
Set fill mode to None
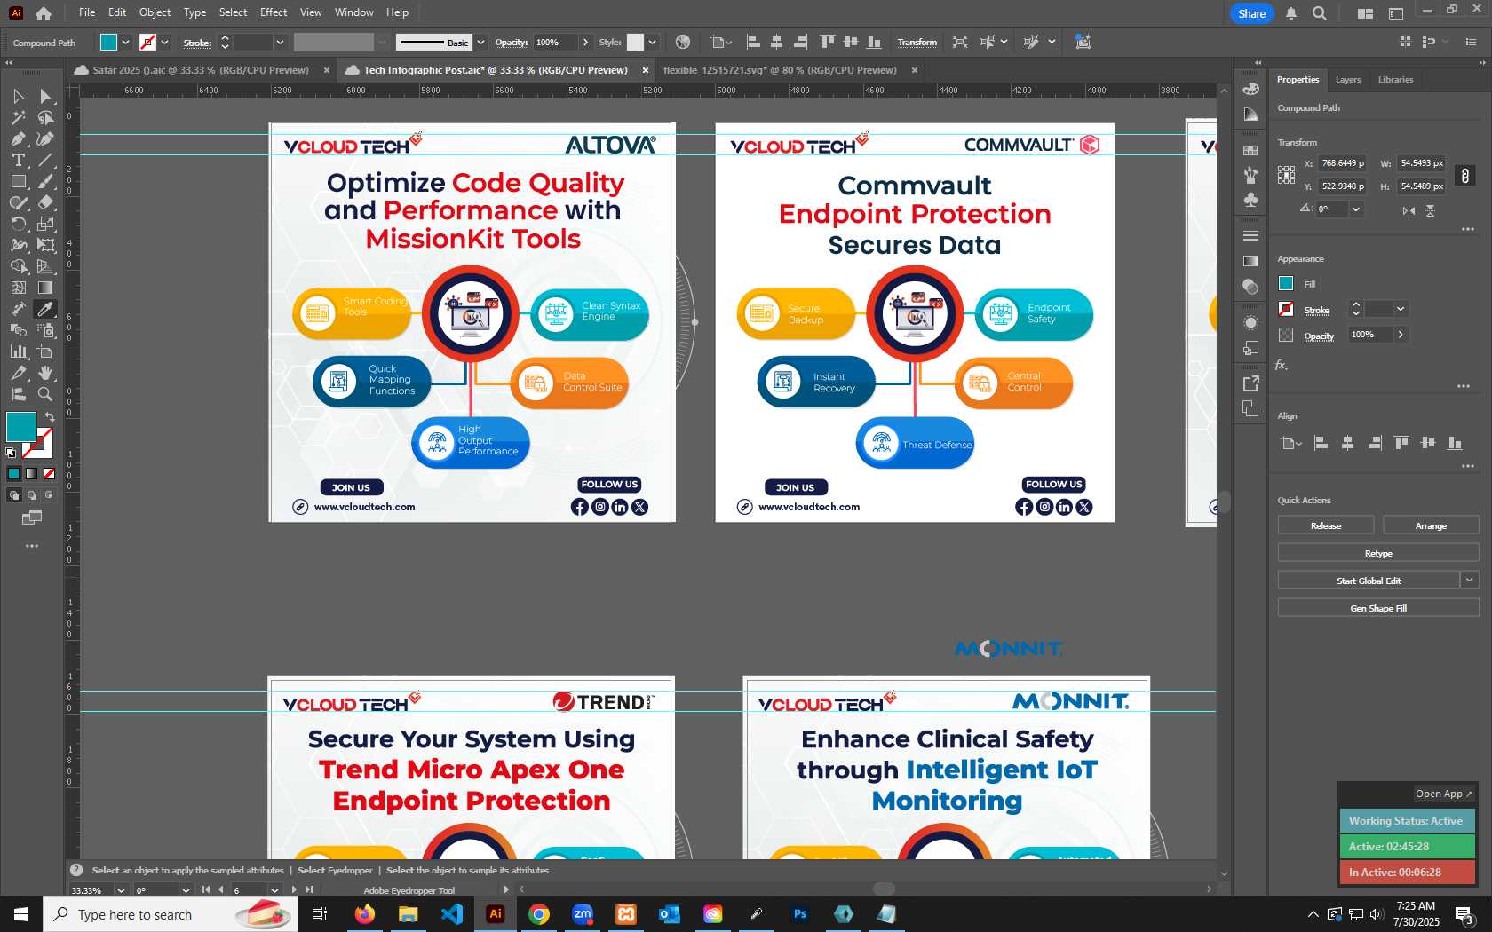(49, 473)
